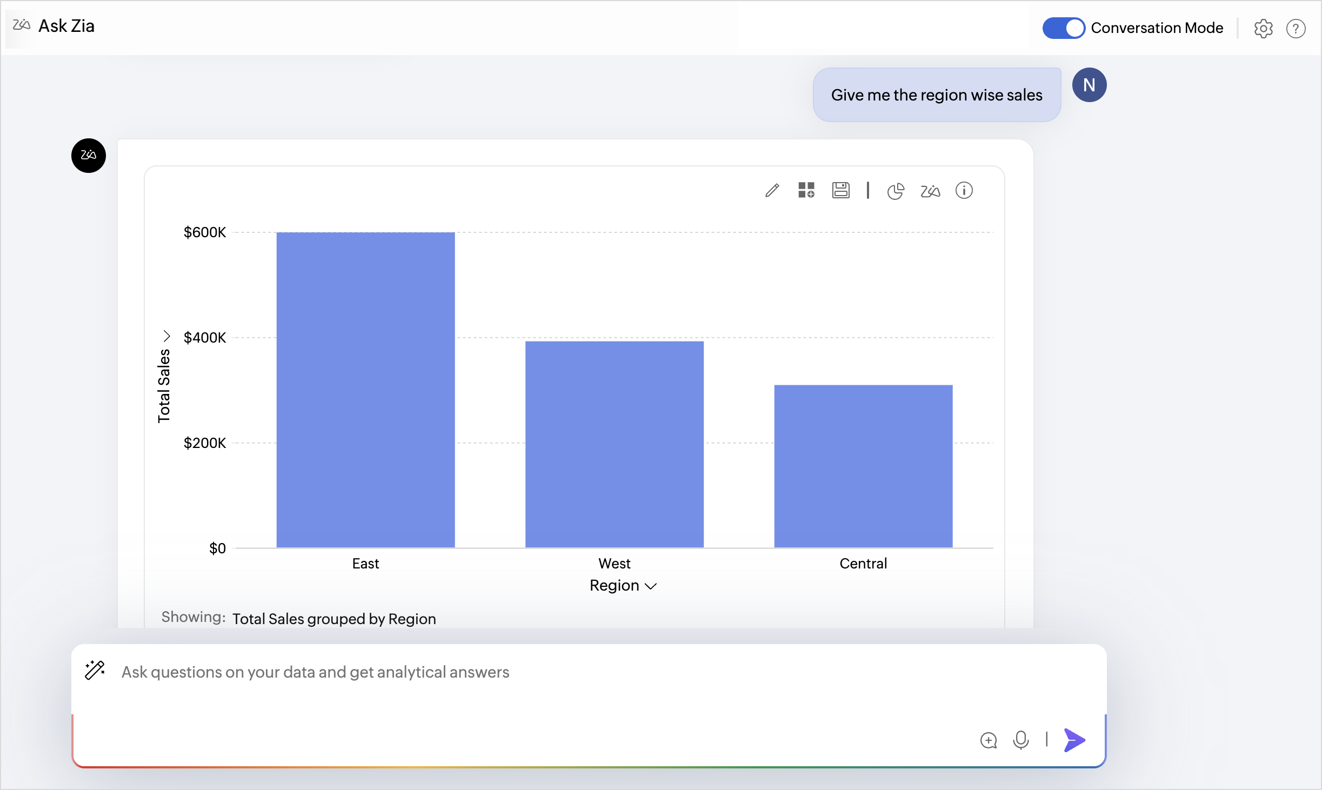The height and width of the screenshot is (790, 1322).
Task: Expand the Total Sales axis chevron
Action: click(x=166, y=336)
